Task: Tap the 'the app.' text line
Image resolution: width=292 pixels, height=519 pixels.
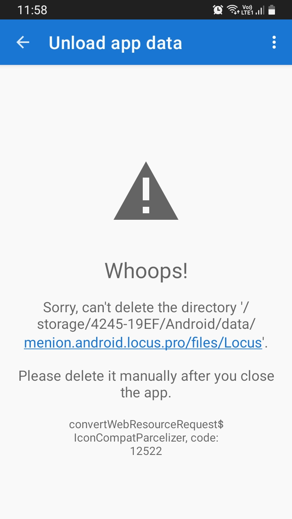Action: (x=146, y=393)
